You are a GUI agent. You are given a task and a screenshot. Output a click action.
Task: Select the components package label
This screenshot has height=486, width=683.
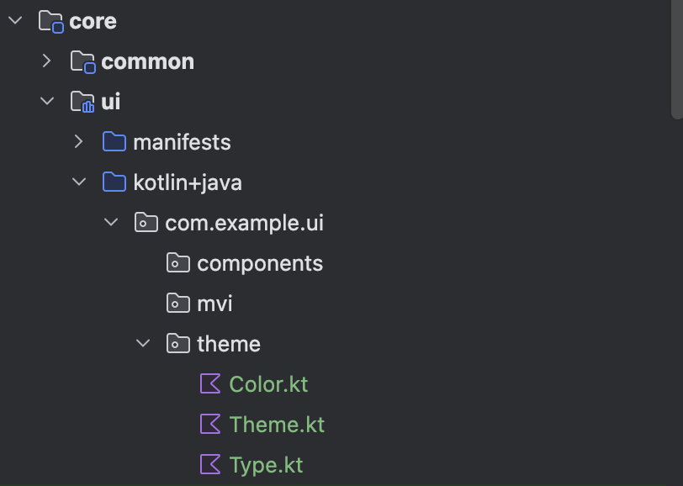[x=260, y=263]
